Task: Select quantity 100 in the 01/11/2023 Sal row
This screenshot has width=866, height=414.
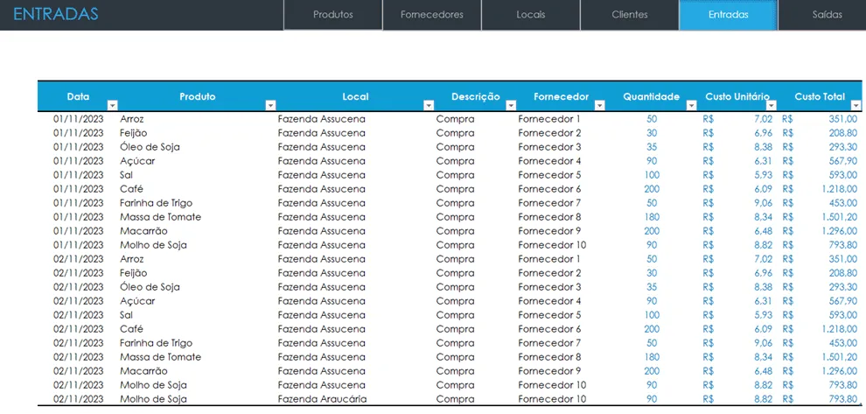Action: click(x=652, y=175)
